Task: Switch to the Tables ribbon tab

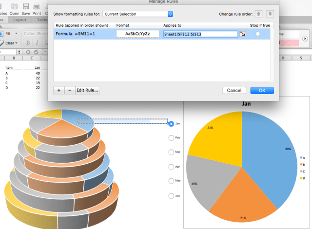Action: click(x=42, y=20)
